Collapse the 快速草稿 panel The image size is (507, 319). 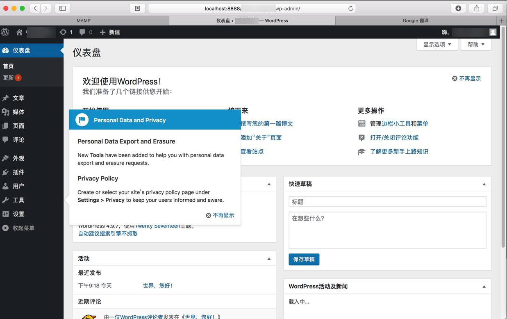coord(484,184)
